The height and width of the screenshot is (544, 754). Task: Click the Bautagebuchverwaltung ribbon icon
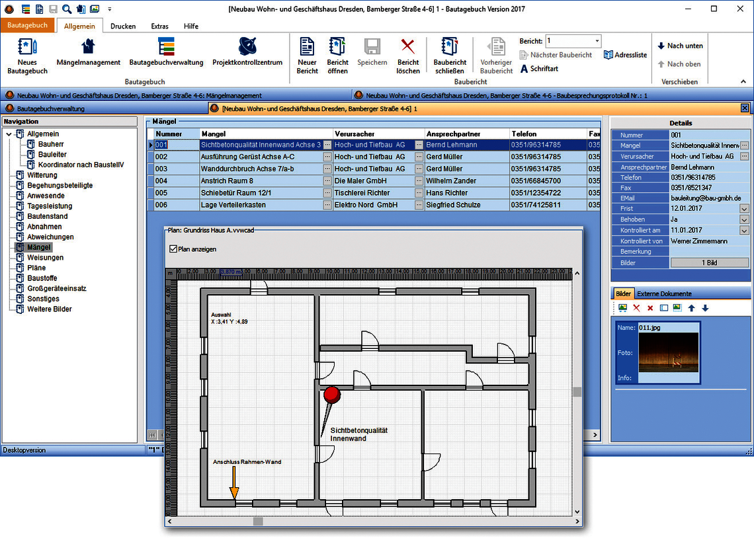(x=166, y=47)
